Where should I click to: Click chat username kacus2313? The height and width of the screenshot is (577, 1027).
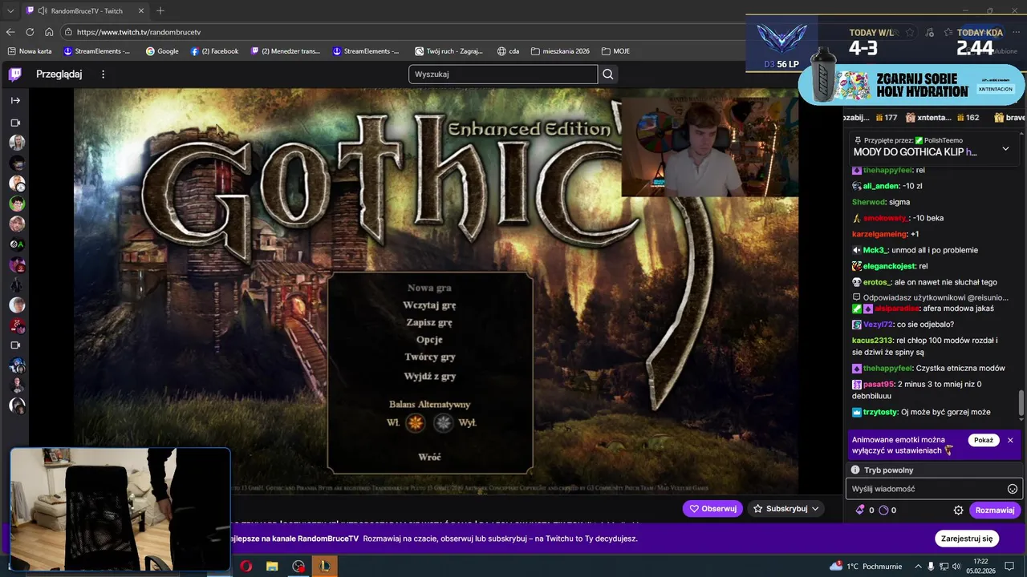point(872,341)
